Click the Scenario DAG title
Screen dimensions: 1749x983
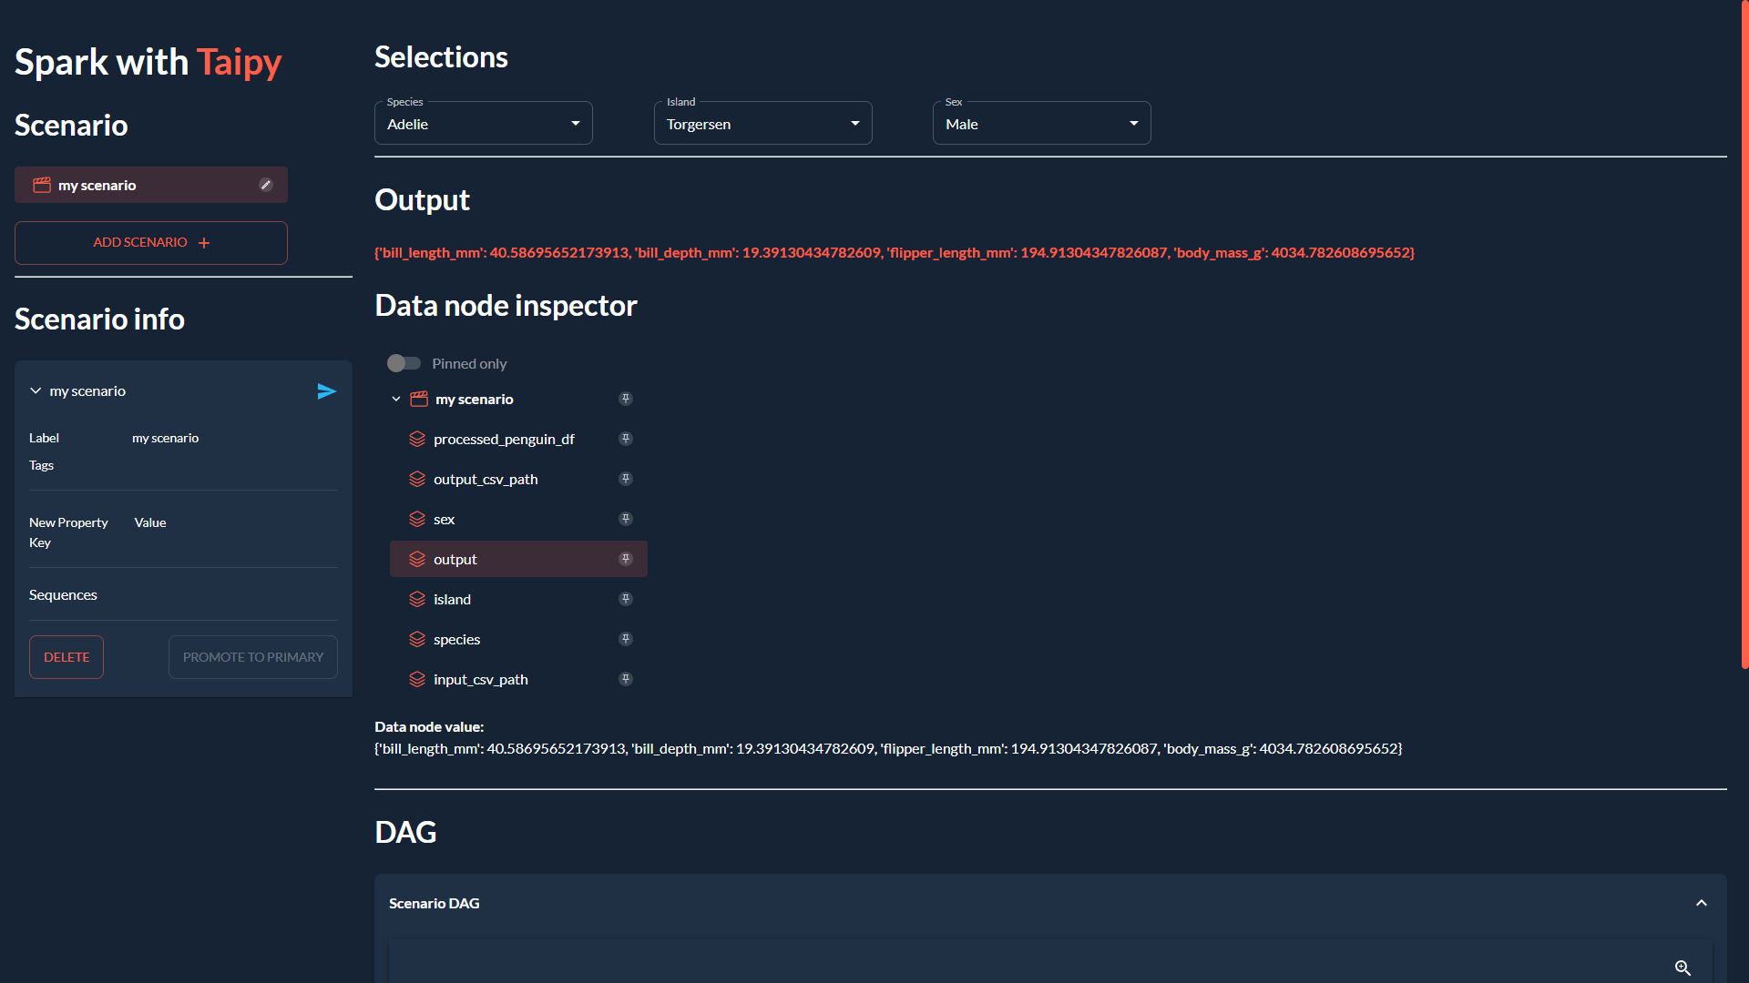(x=435, y=903)
